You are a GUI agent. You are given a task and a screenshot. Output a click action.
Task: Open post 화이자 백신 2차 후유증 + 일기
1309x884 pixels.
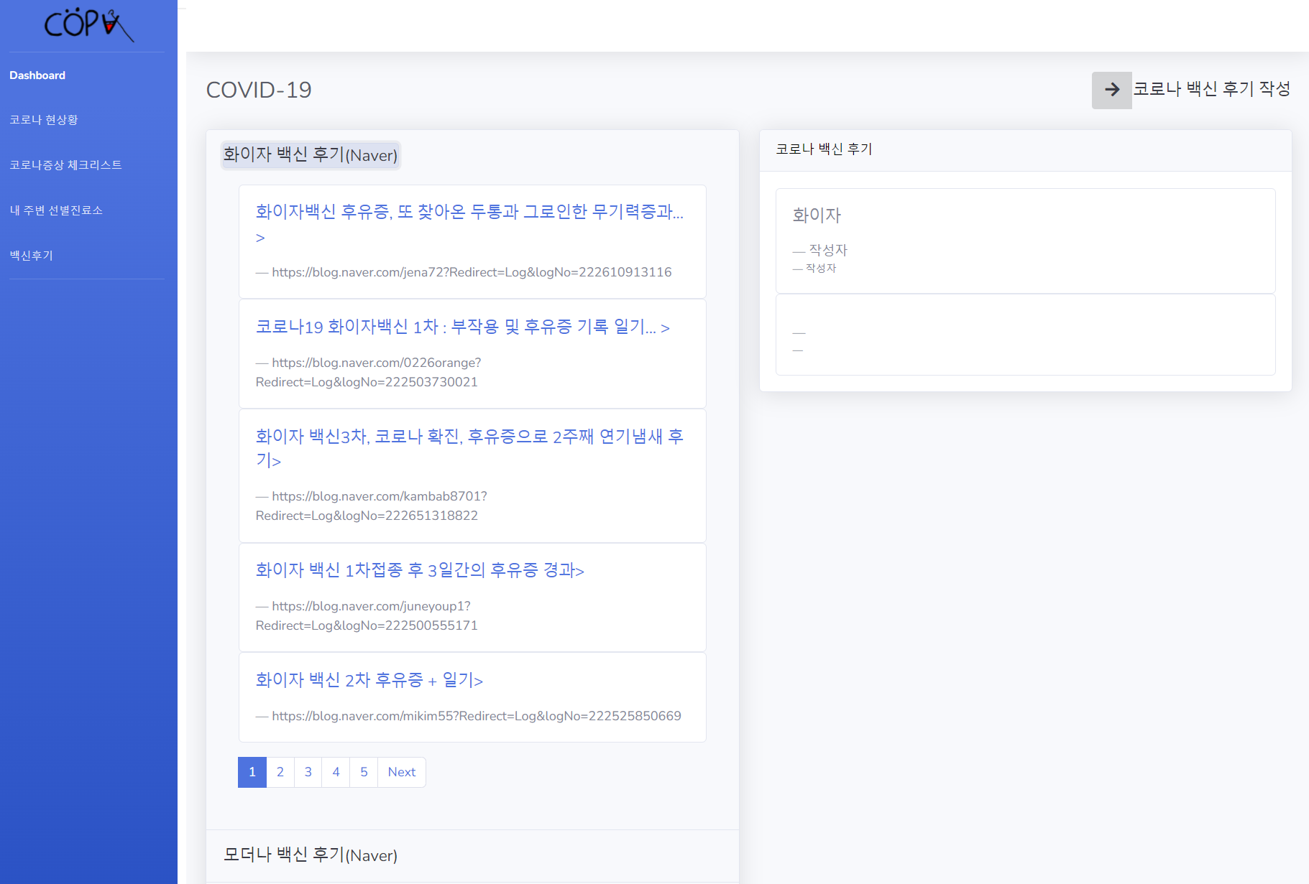point(369,680)
